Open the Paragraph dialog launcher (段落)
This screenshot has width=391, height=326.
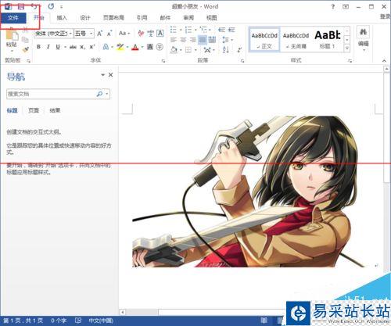tap(242, 61)
